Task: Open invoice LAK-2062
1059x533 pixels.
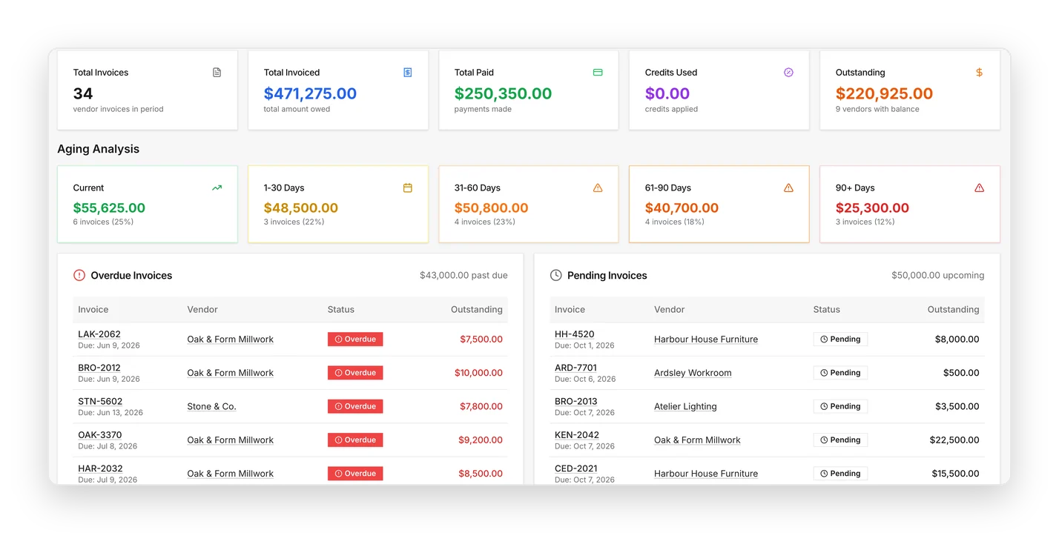Action: click(99, 334)
